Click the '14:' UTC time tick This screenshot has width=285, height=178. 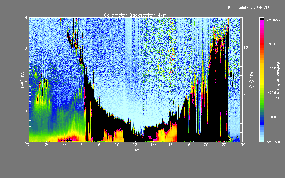coord(153,145)
